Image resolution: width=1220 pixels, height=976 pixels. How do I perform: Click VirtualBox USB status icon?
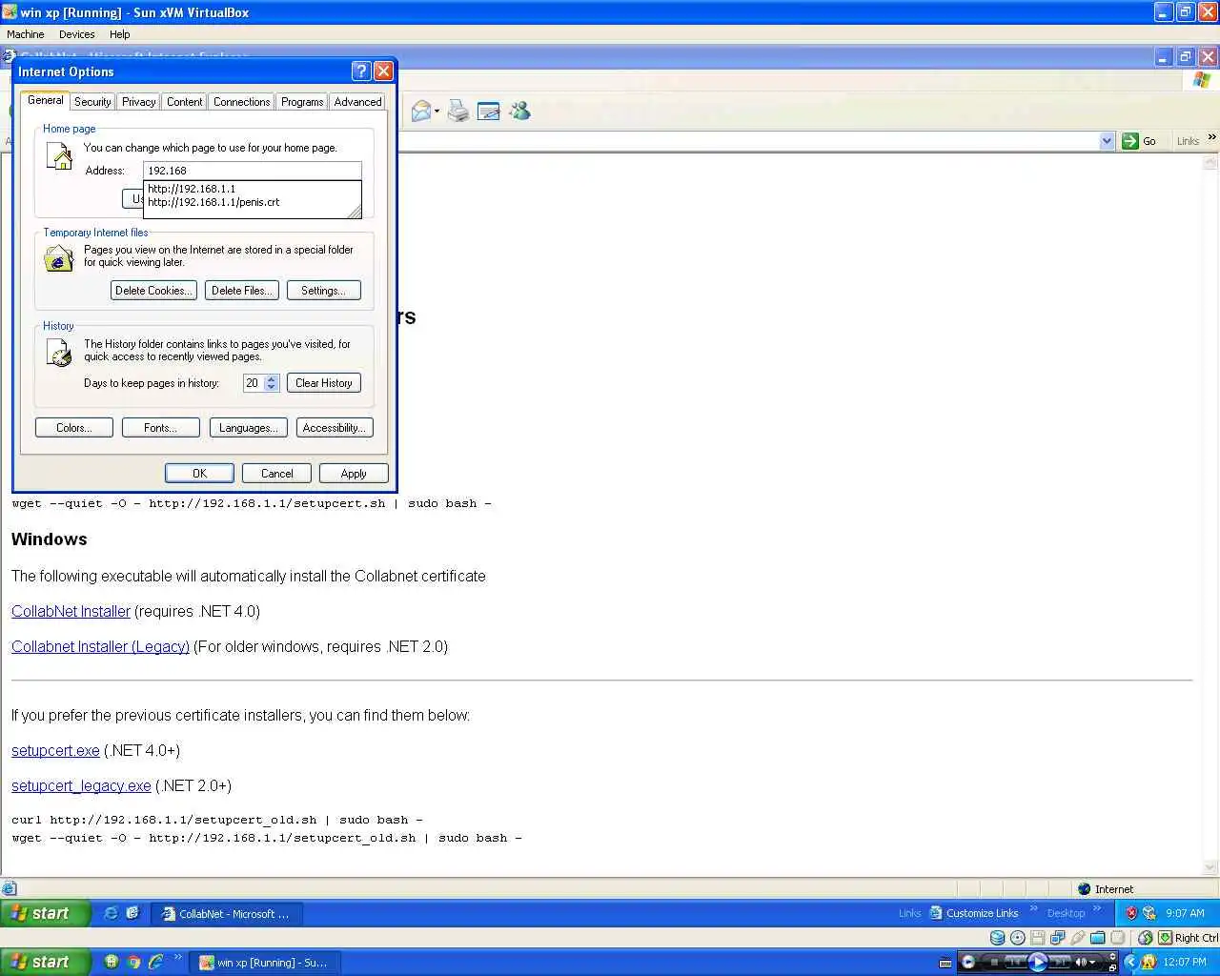[x=1078, y=938]
